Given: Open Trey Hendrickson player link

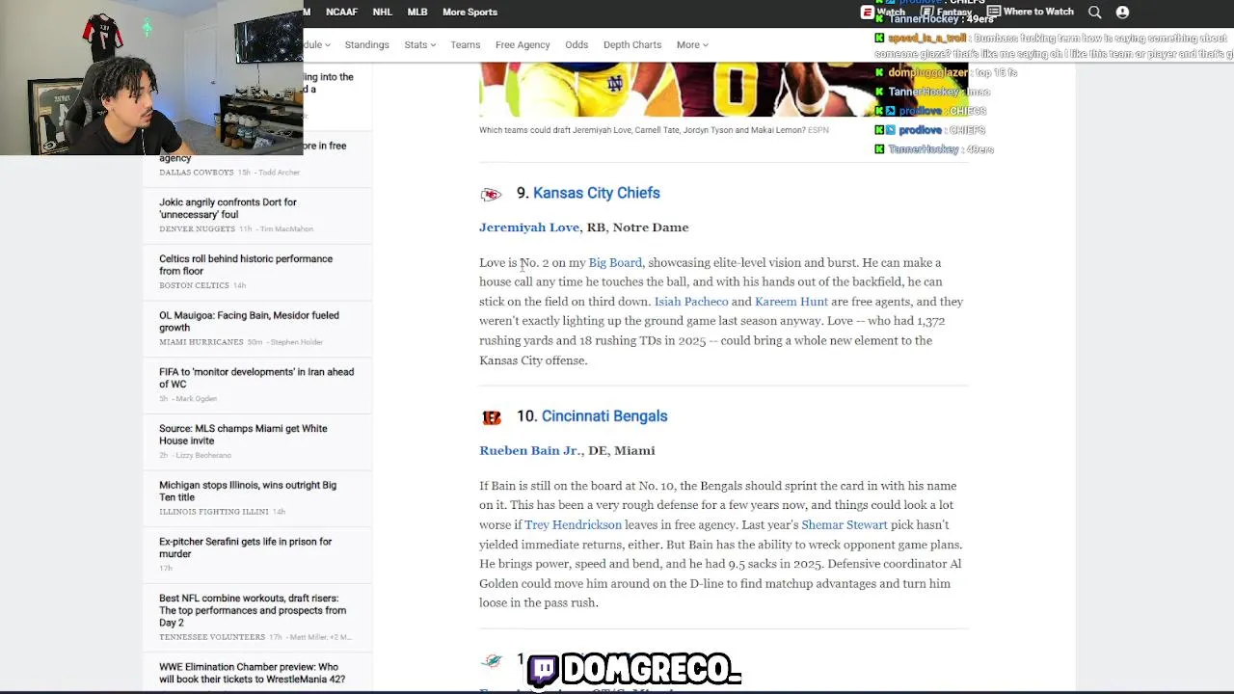Looking at the screenshot, I should [x=573, y=525].
